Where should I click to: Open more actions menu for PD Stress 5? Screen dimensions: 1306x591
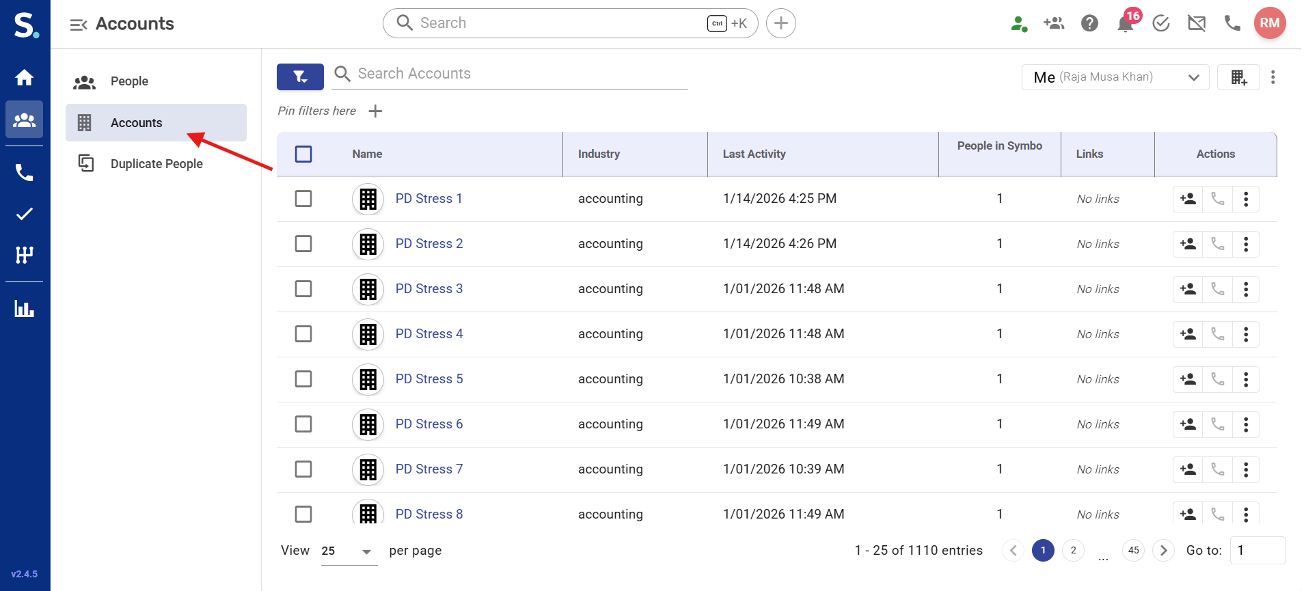click(x=1245, y=379)
